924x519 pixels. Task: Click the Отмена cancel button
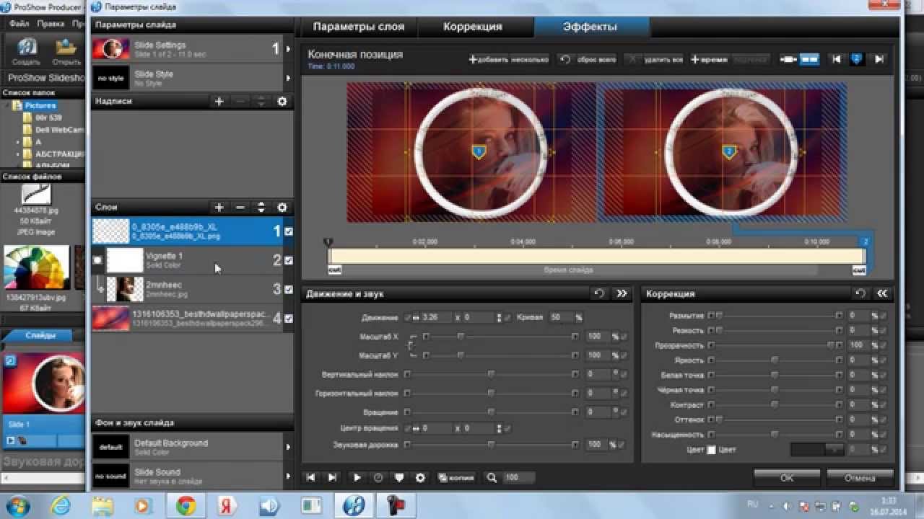(859, 478)
